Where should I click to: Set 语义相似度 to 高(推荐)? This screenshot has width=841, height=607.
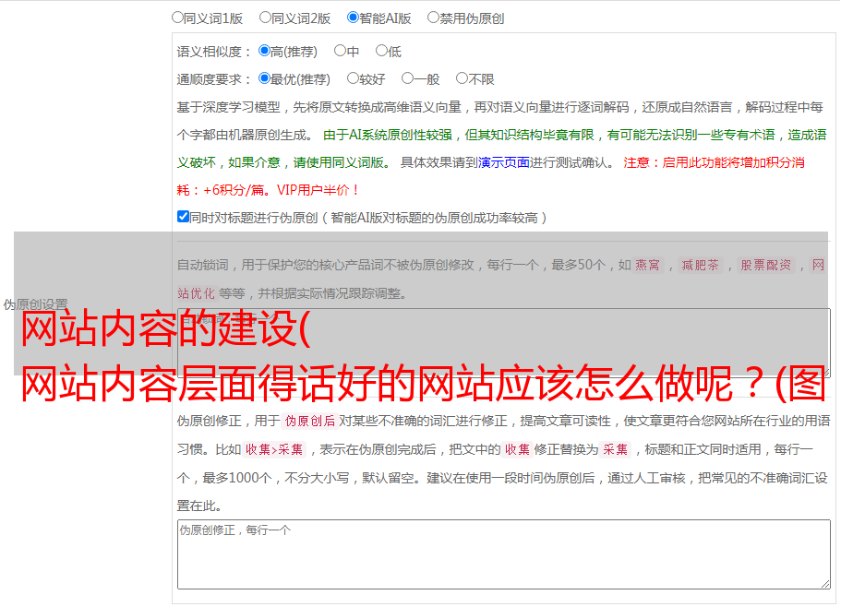point(264,51)
